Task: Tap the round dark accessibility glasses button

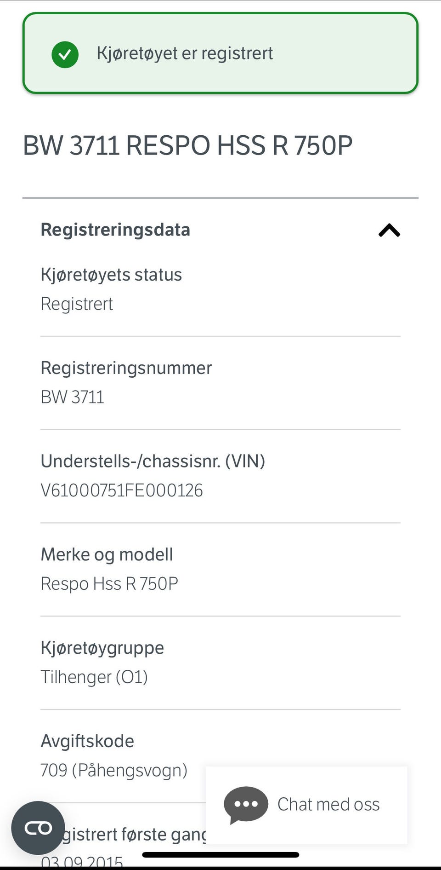Action: point(38,828)
